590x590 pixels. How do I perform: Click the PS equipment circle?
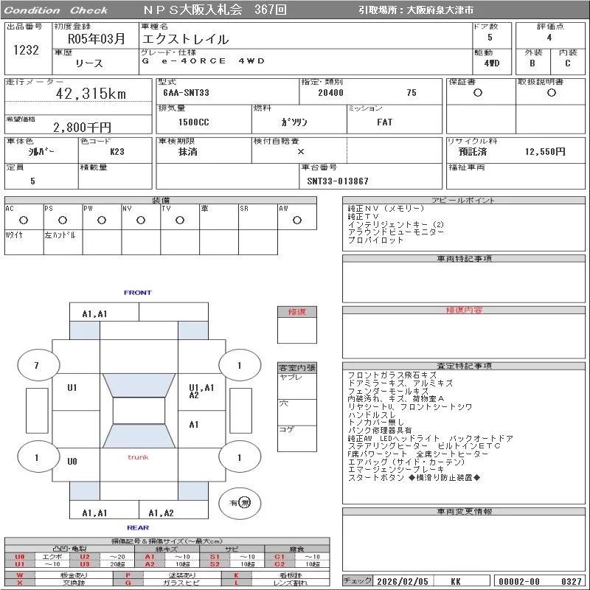(63, 220)
